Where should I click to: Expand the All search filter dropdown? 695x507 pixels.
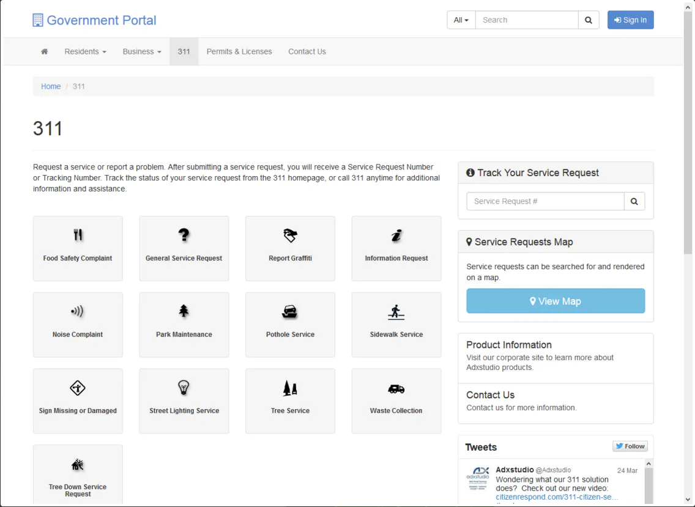[x=461, y=20]
